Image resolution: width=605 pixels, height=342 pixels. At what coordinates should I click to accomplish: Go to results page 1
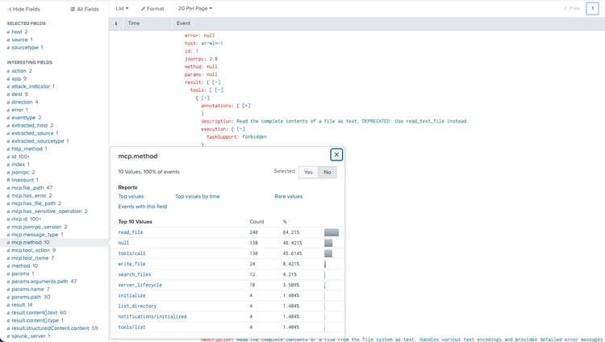tap(594, 9)
